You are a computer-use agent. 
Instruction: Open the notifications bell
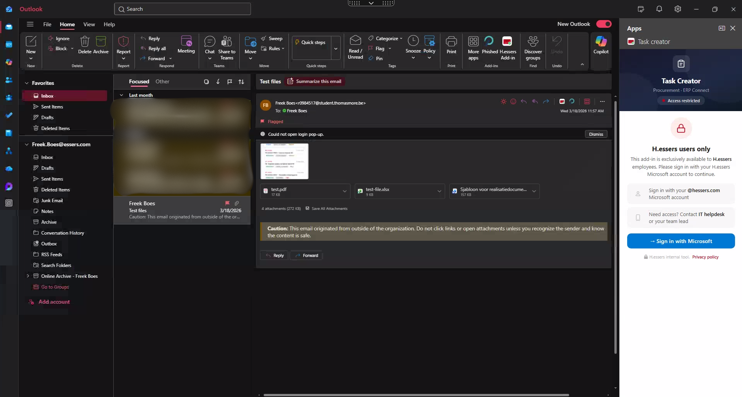659,9
